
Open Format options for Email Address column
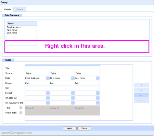48,93
